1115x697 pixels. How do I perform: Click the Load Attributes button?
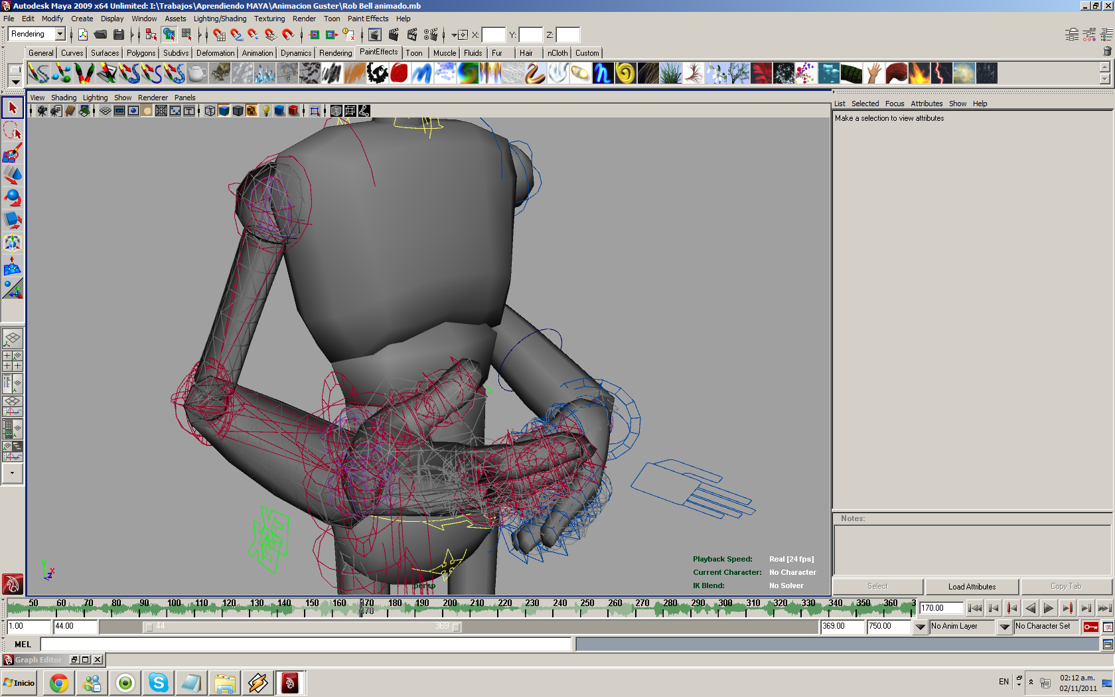click(972, 586)
